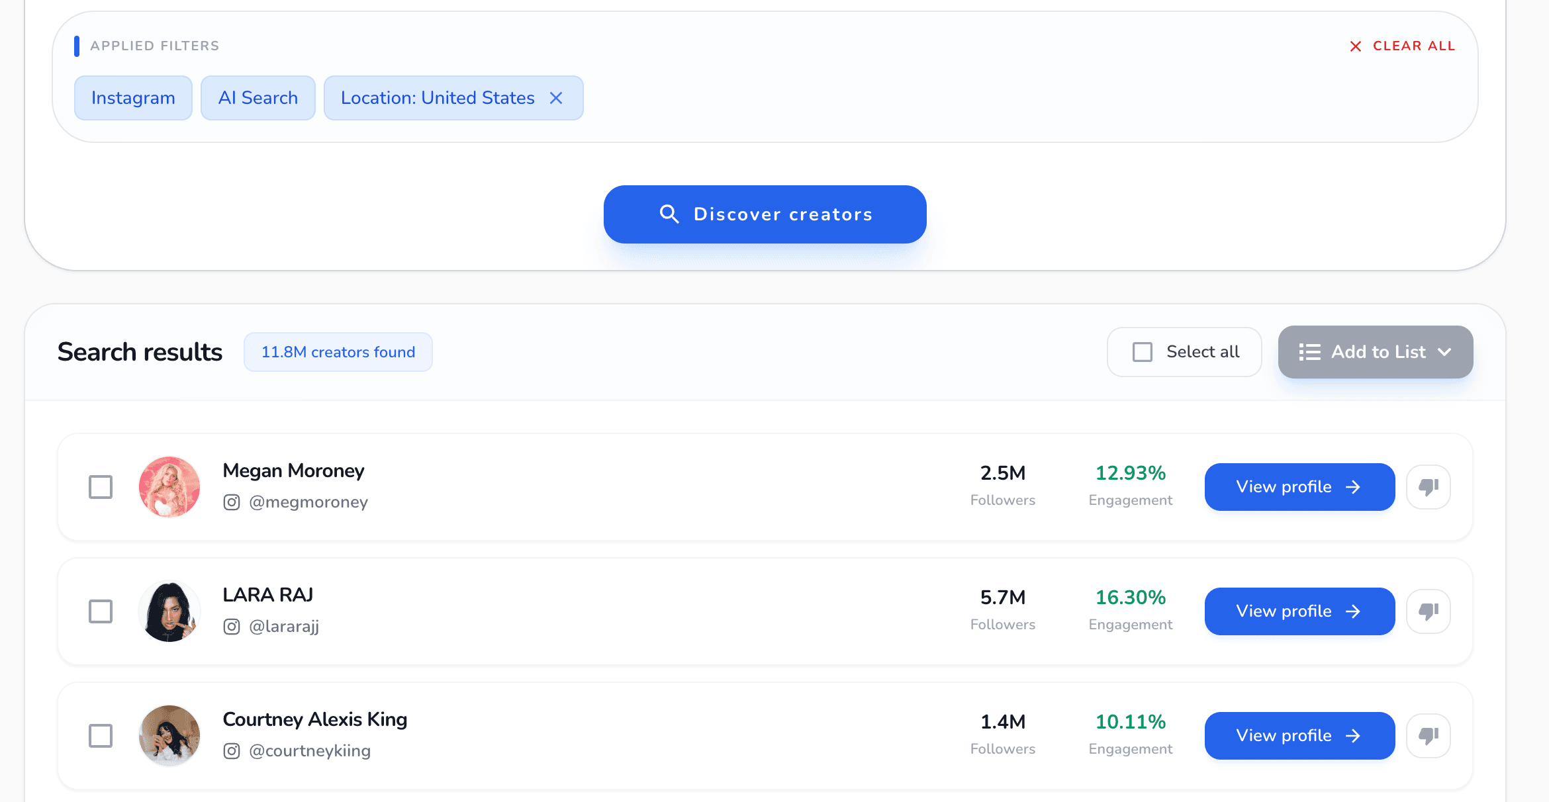Image resolution: width=1549 pixels, height=802 pixels.
Task: Thumbs-down Courtney Alexis King result
Action: [x=1428, y=736]
